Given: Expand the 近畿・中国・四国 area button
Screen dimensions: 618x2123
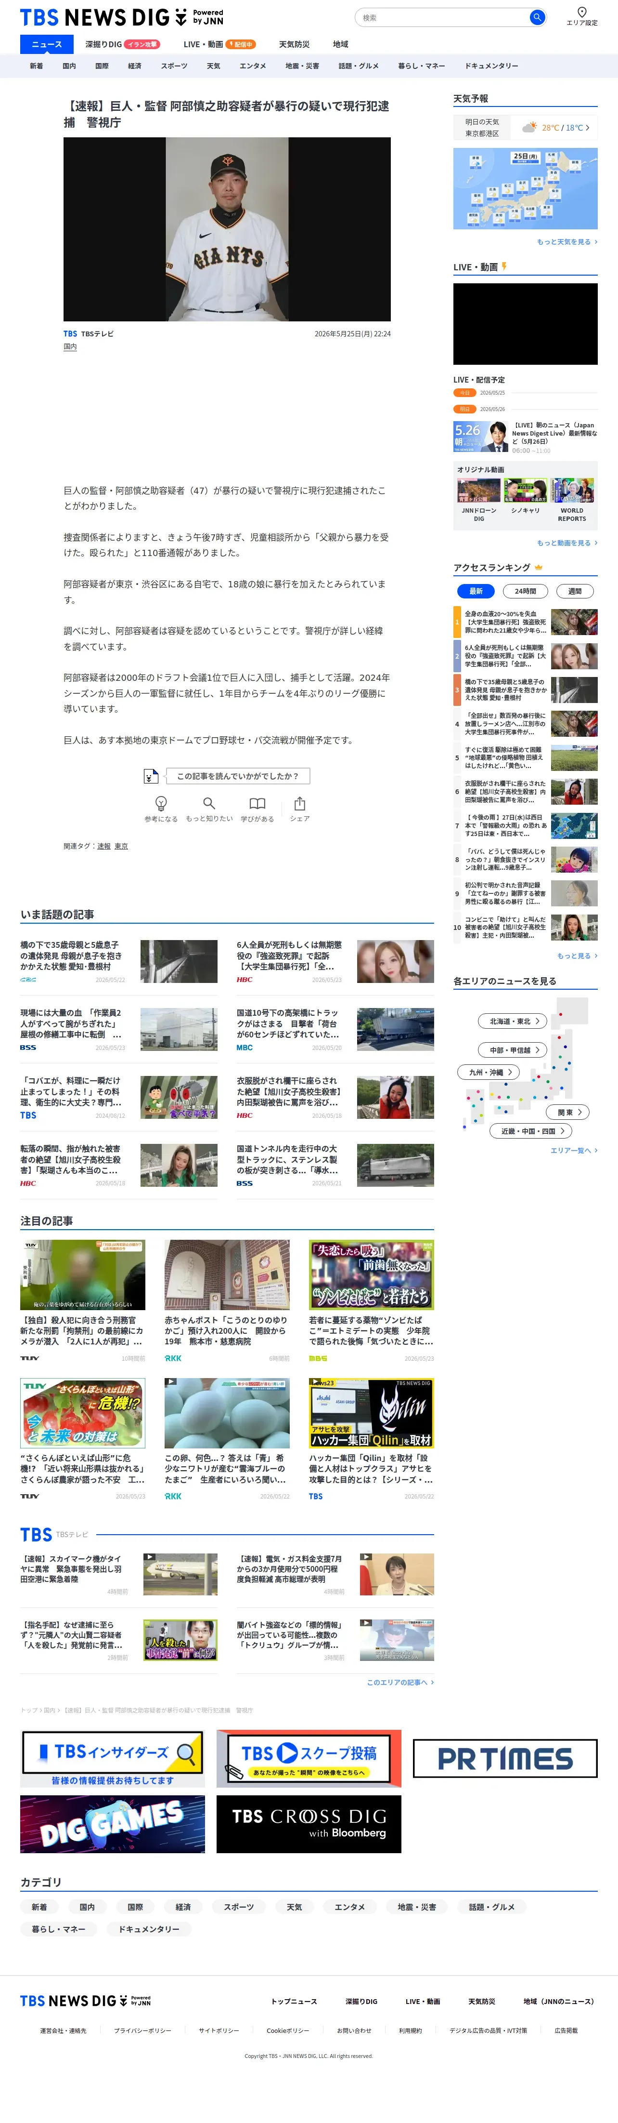Looking at the screenshot, I should (531, 1131).
